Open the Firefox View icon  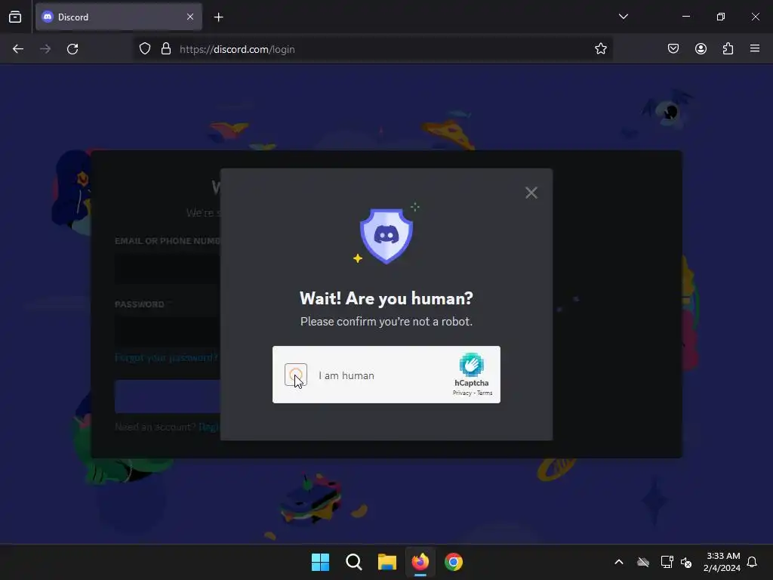(15, 17)
